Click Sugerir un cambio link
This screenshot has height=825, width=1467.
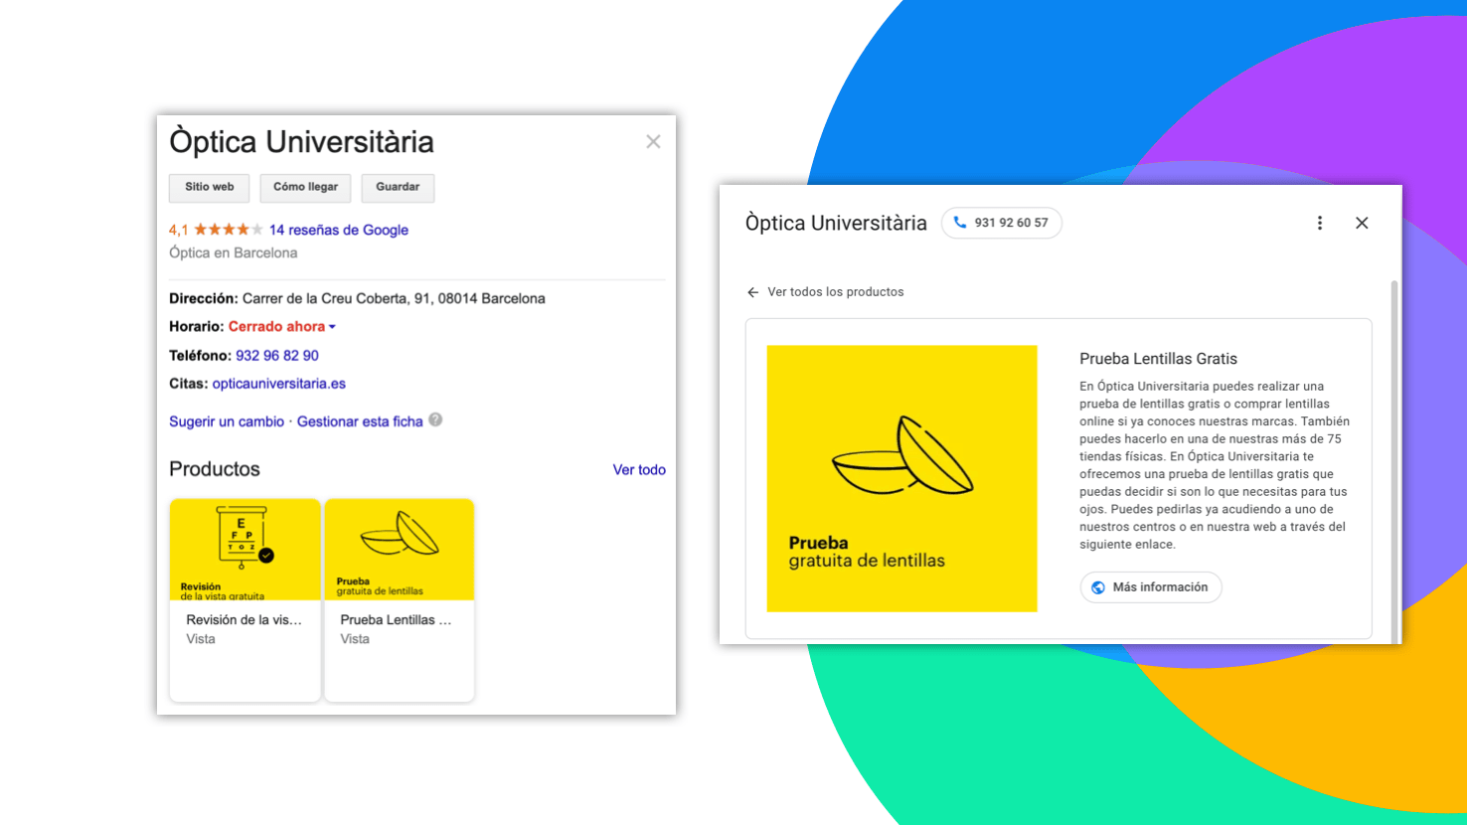pyautogui.click(x=227, y=421)
